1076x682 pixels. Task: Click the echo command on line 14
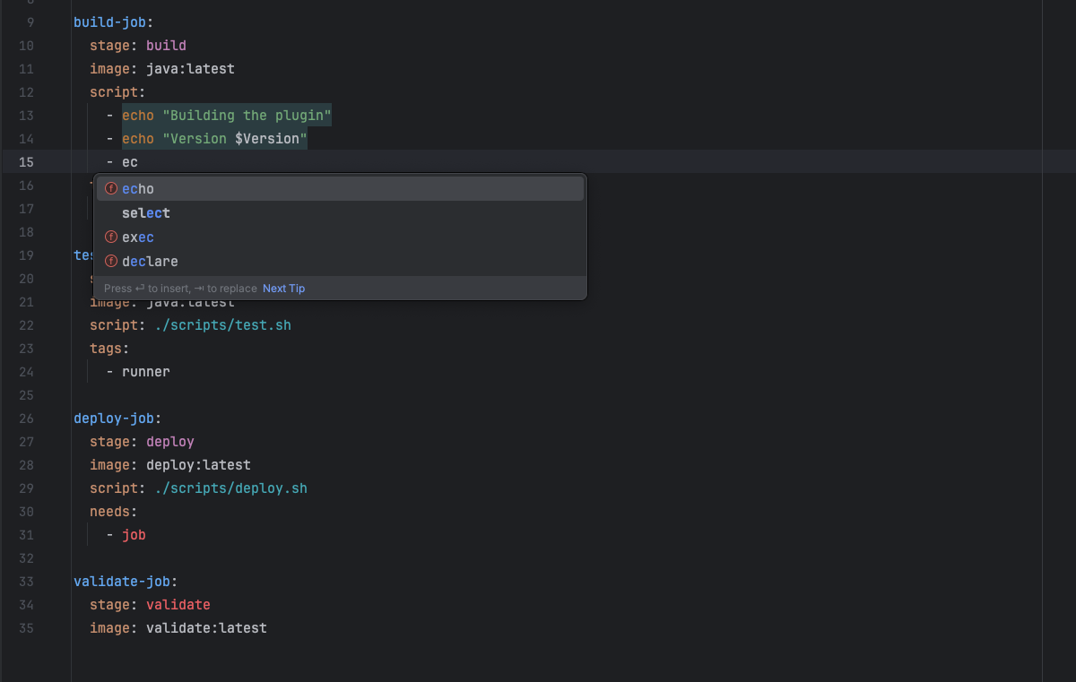(138, 139)
